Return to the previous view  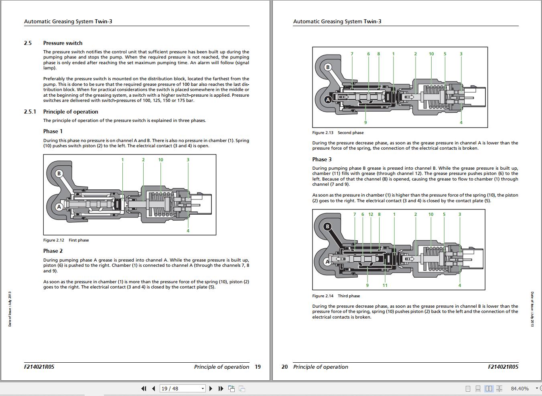point(231,388)
